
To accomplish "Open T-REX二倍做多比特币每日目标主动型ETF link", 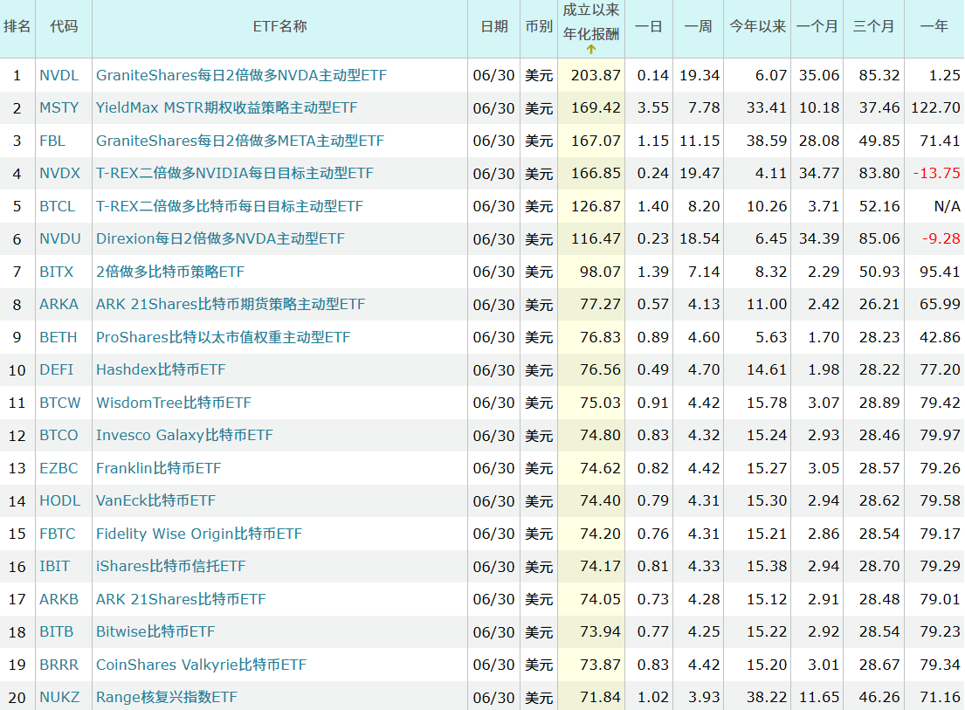I will tap(230, 206).
